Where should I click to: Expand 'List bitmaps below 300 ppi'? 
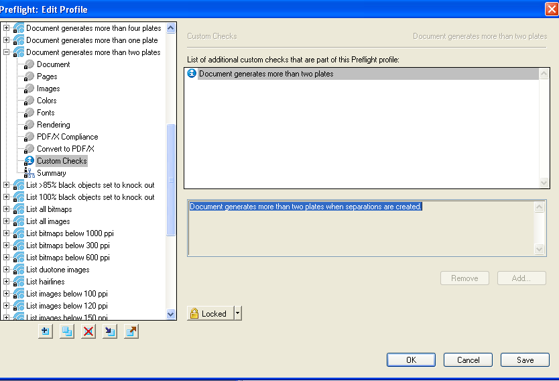6,246
